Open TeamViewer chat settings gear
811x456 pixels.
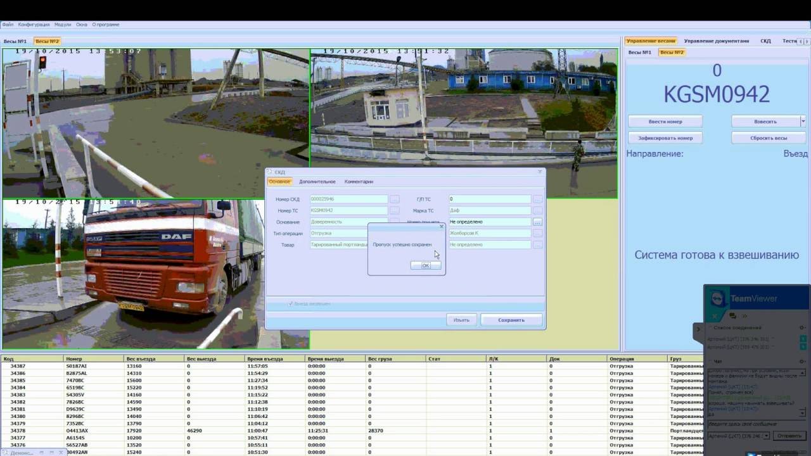pos(802,362)
